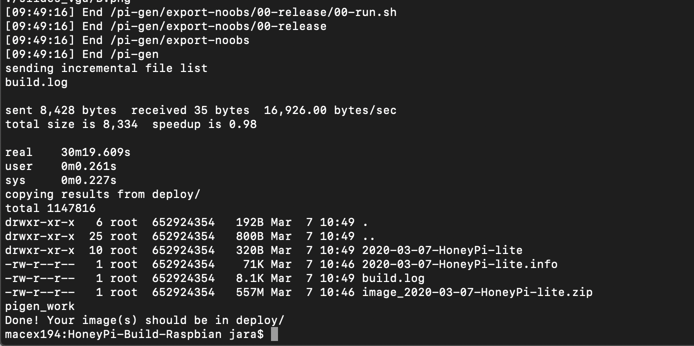Click the "End /pi-gen/export-noobs/00-release/00-run.sh" log line
Image resolution: width=694 pixels, height=346 pixels.
point(200,12)
